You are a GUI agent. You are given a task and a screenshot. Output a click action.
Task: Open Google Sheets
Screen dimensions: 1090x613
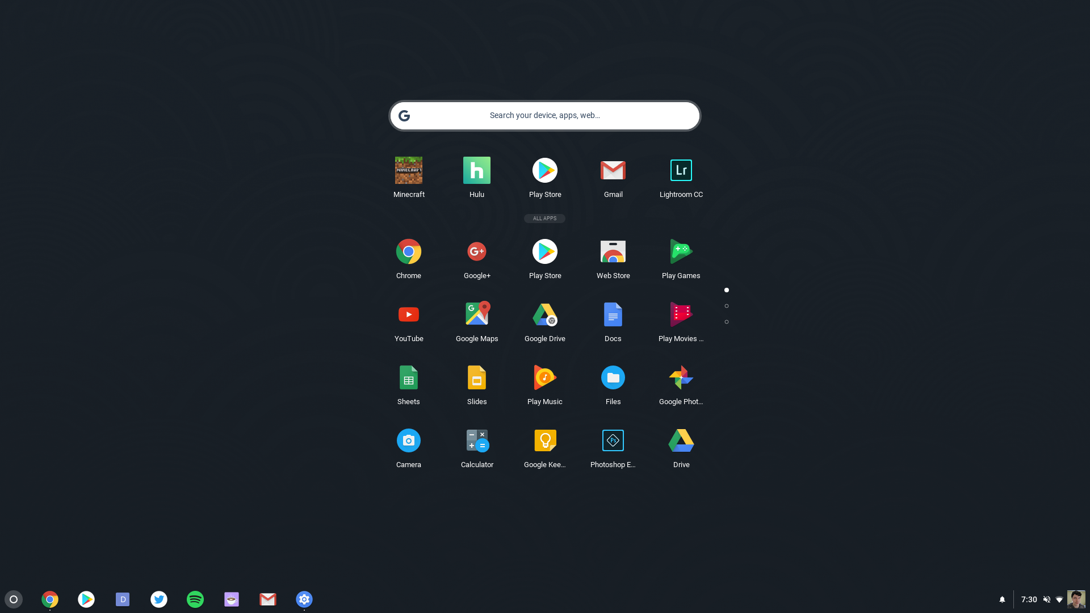tap(409, 377)
